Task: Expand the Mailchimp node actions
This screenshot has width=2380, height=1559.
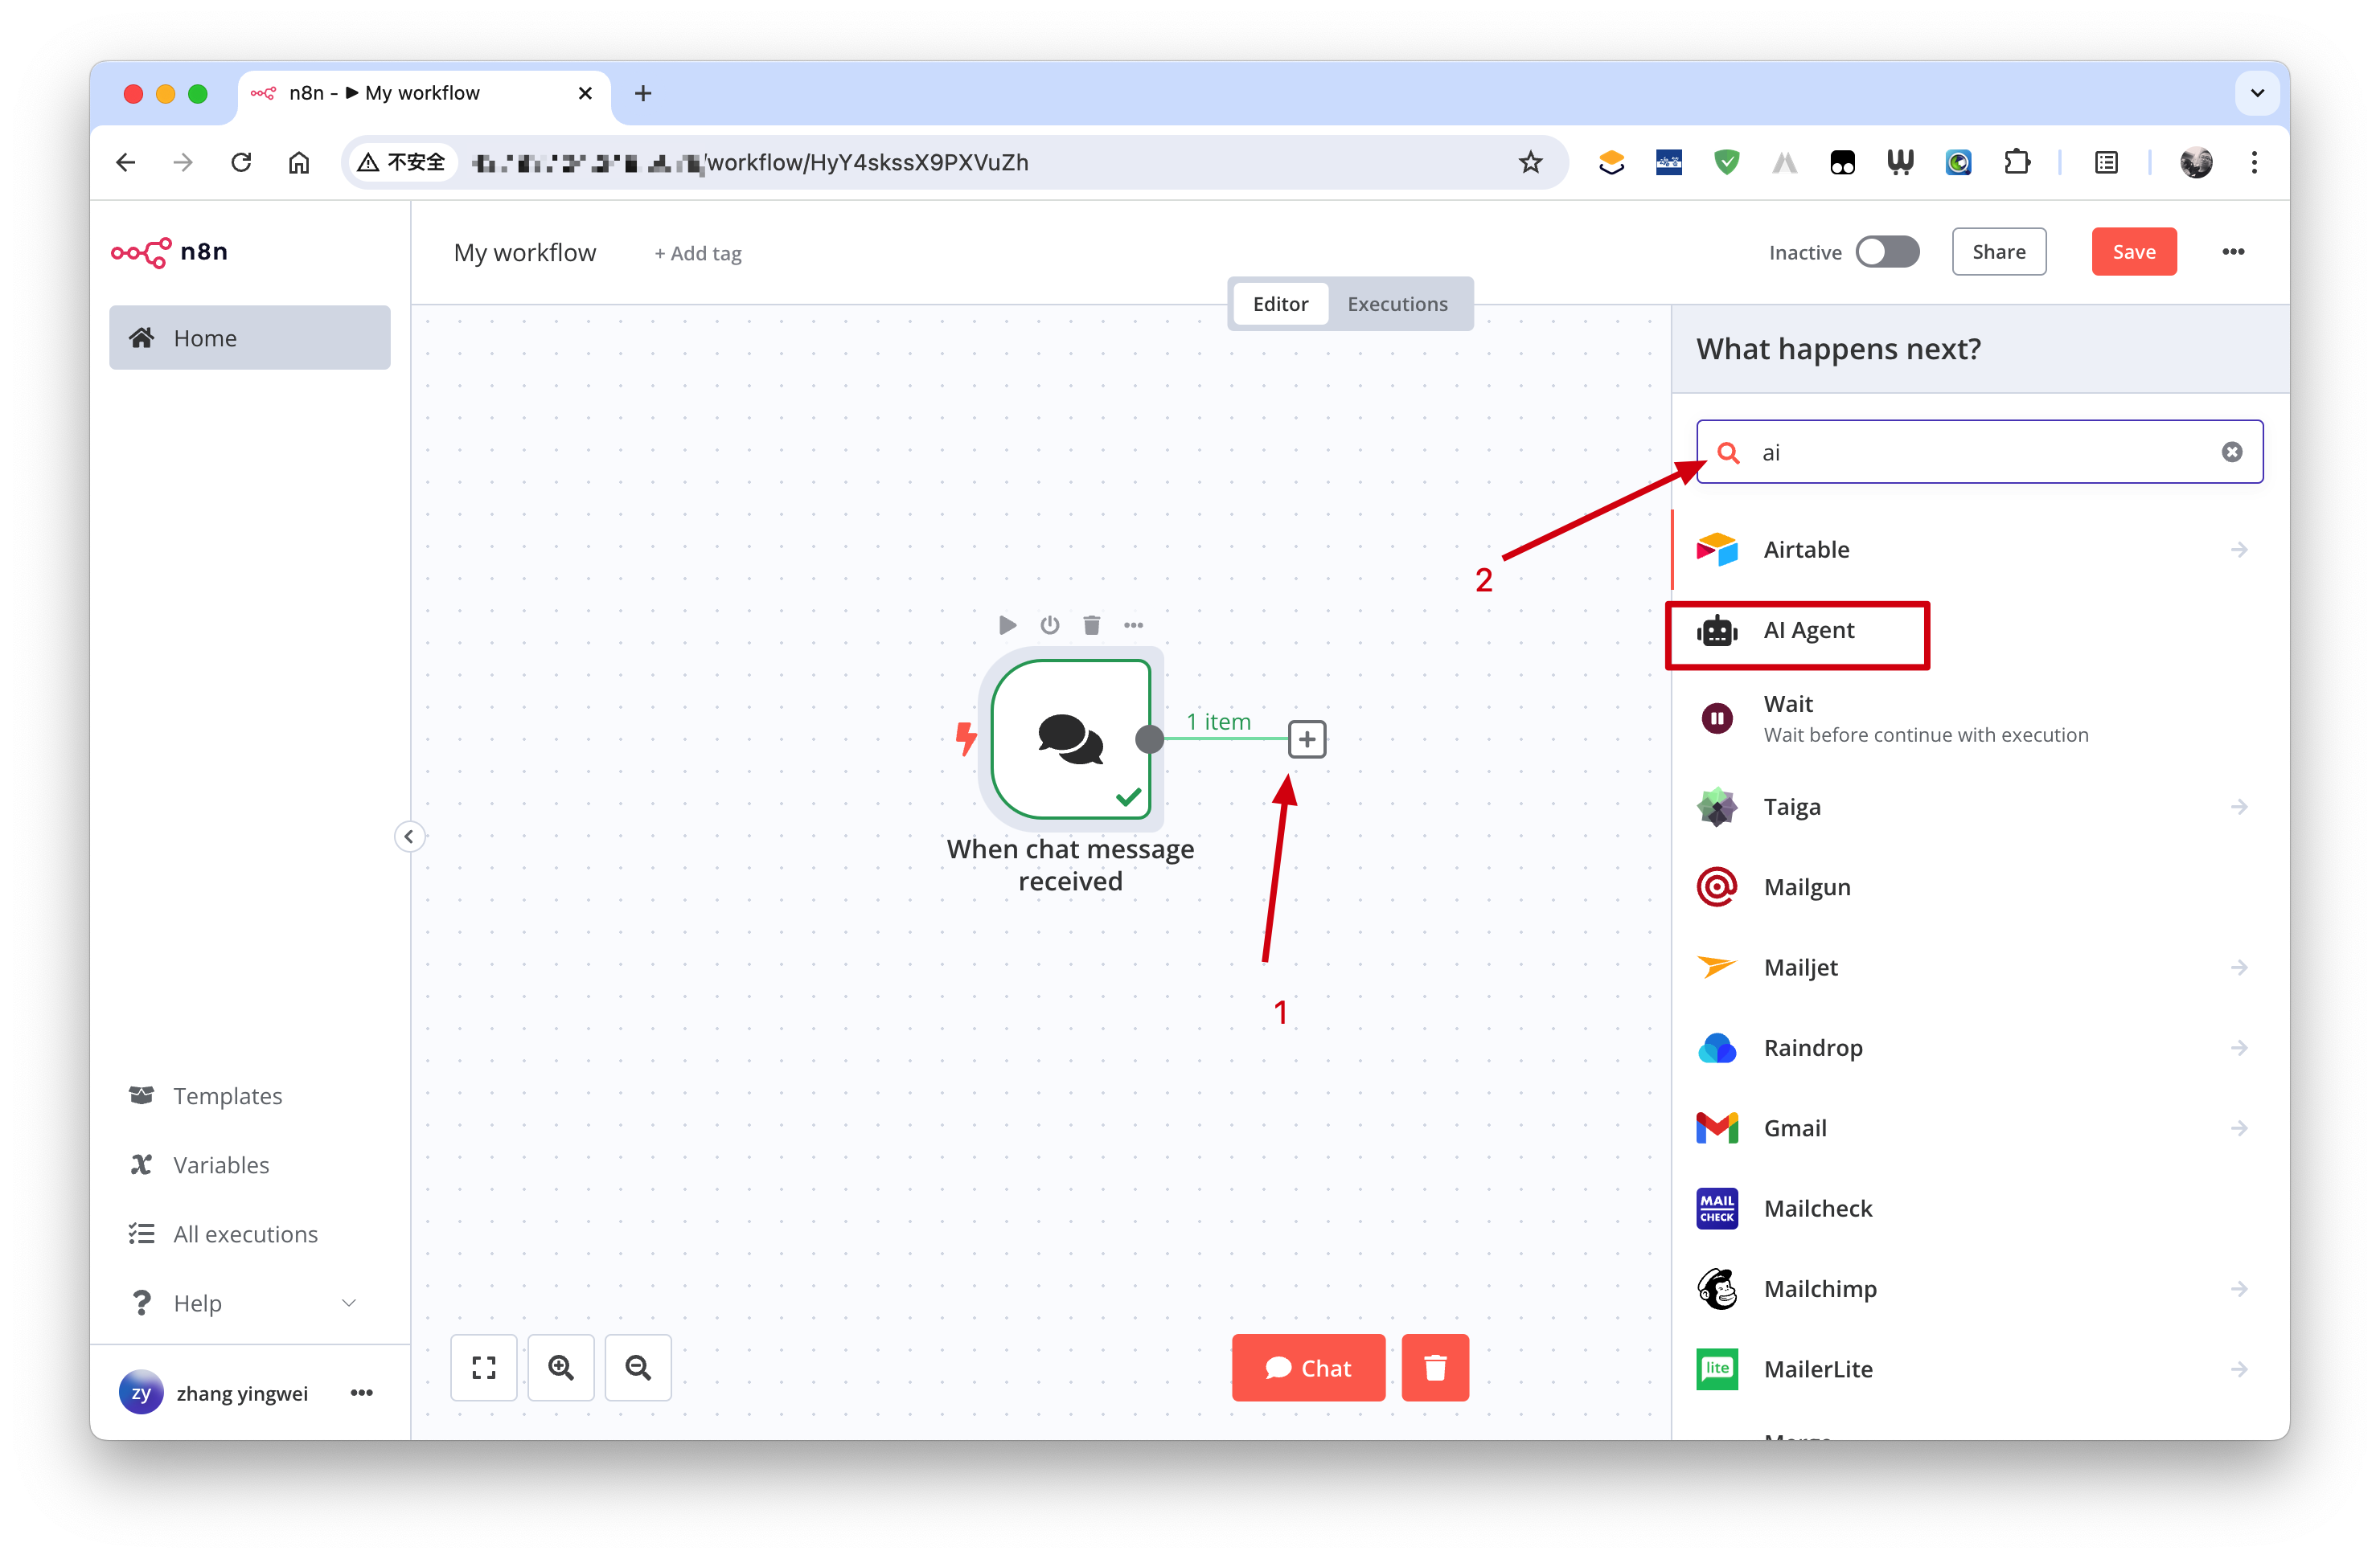Action: [2238, 1289]
